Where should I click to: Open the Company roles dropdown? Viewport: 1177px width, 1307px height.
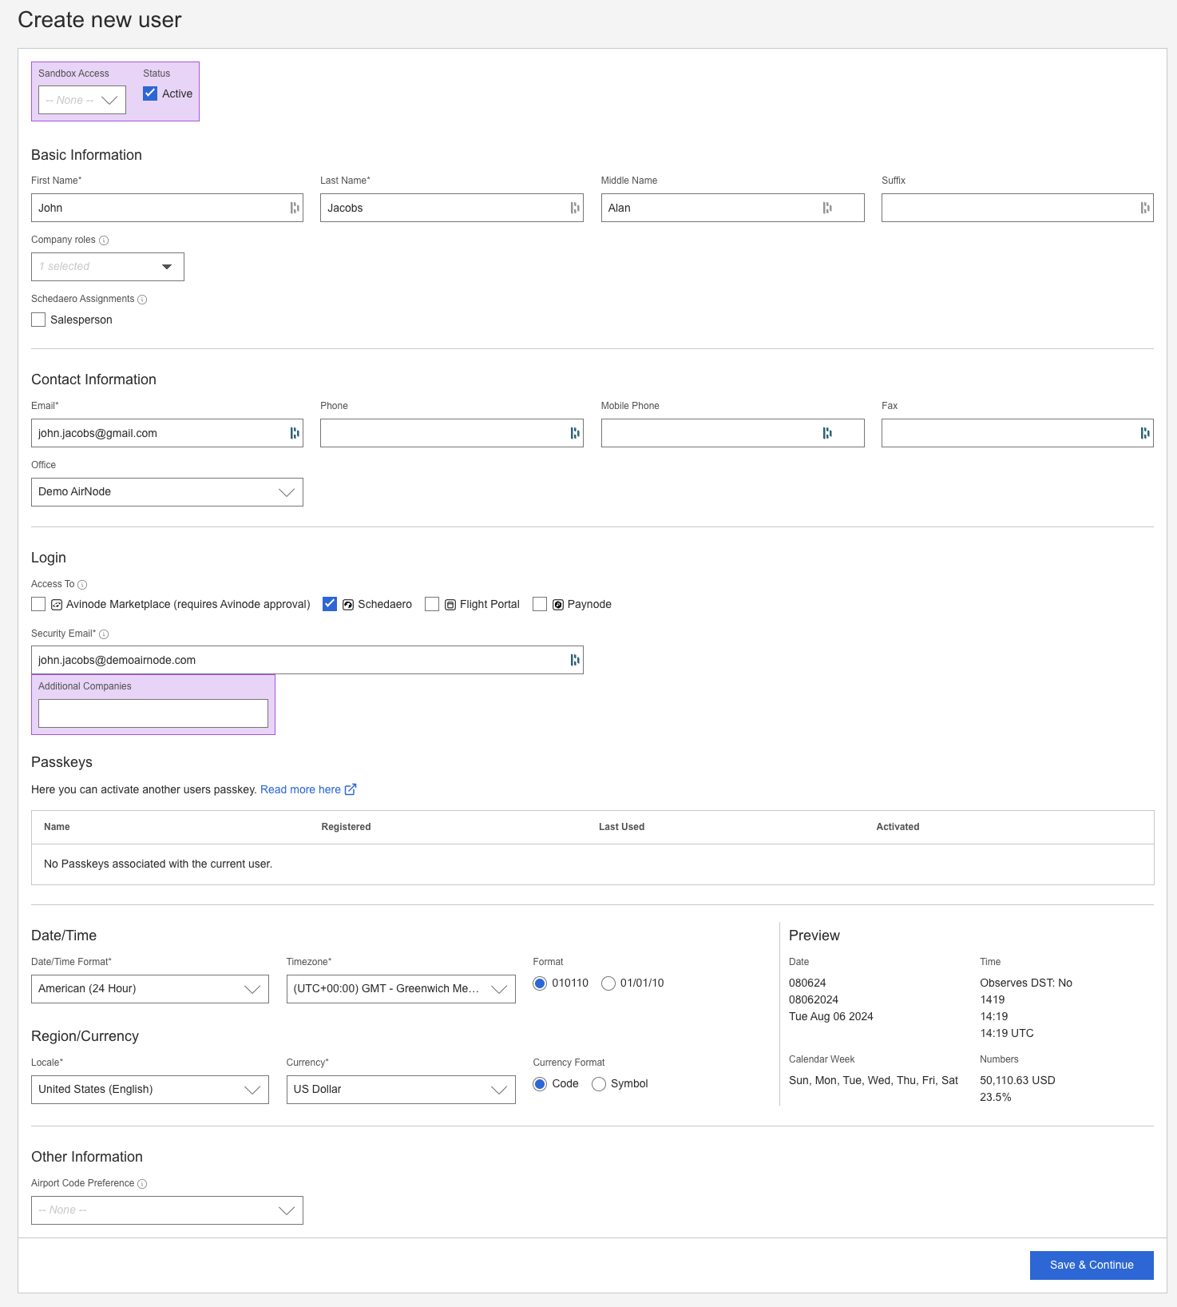click(x=108, y=267)
